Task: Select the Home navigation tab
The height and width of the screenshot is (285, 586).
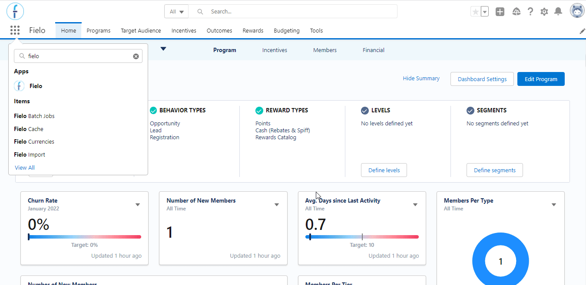Action: click(69, 30)
